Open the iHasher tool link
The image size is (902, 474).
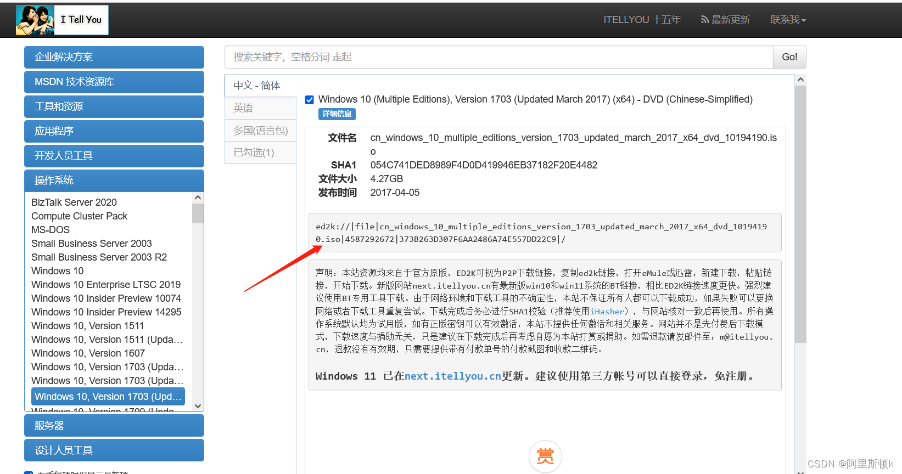point(607,312)
